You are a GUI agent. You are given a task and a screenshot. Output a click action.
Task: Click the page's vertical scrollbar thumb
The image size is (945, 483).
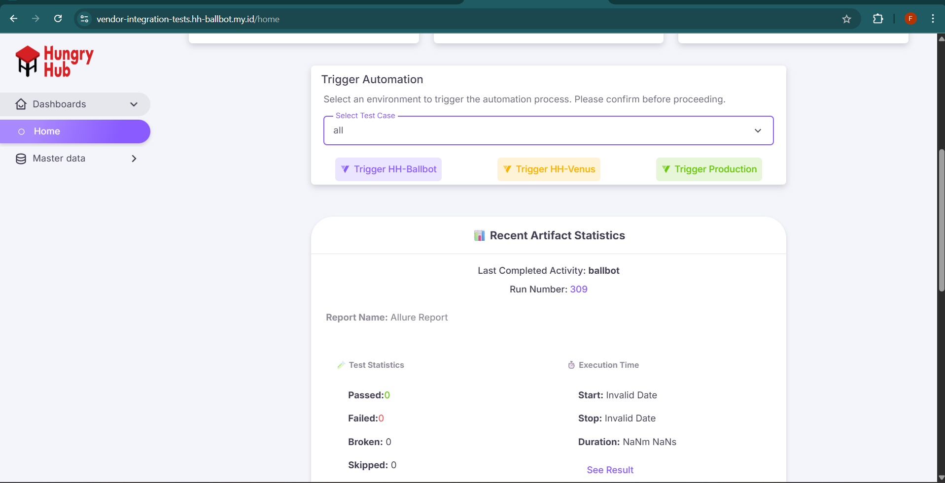click(941, 221)
